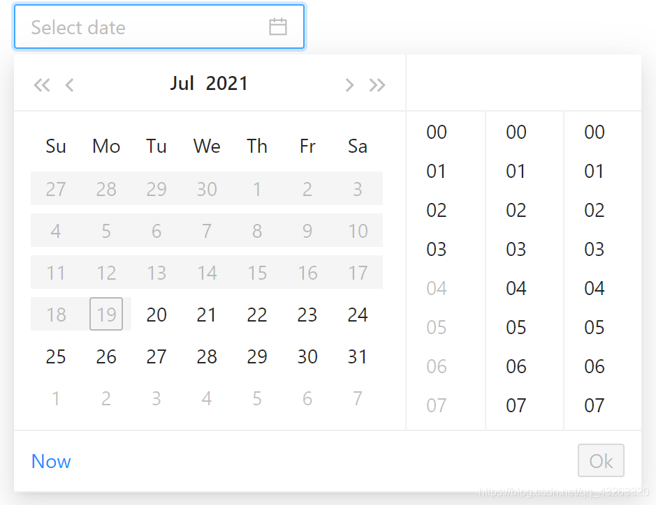Select July 20 on the calendar

pos(156,315)
